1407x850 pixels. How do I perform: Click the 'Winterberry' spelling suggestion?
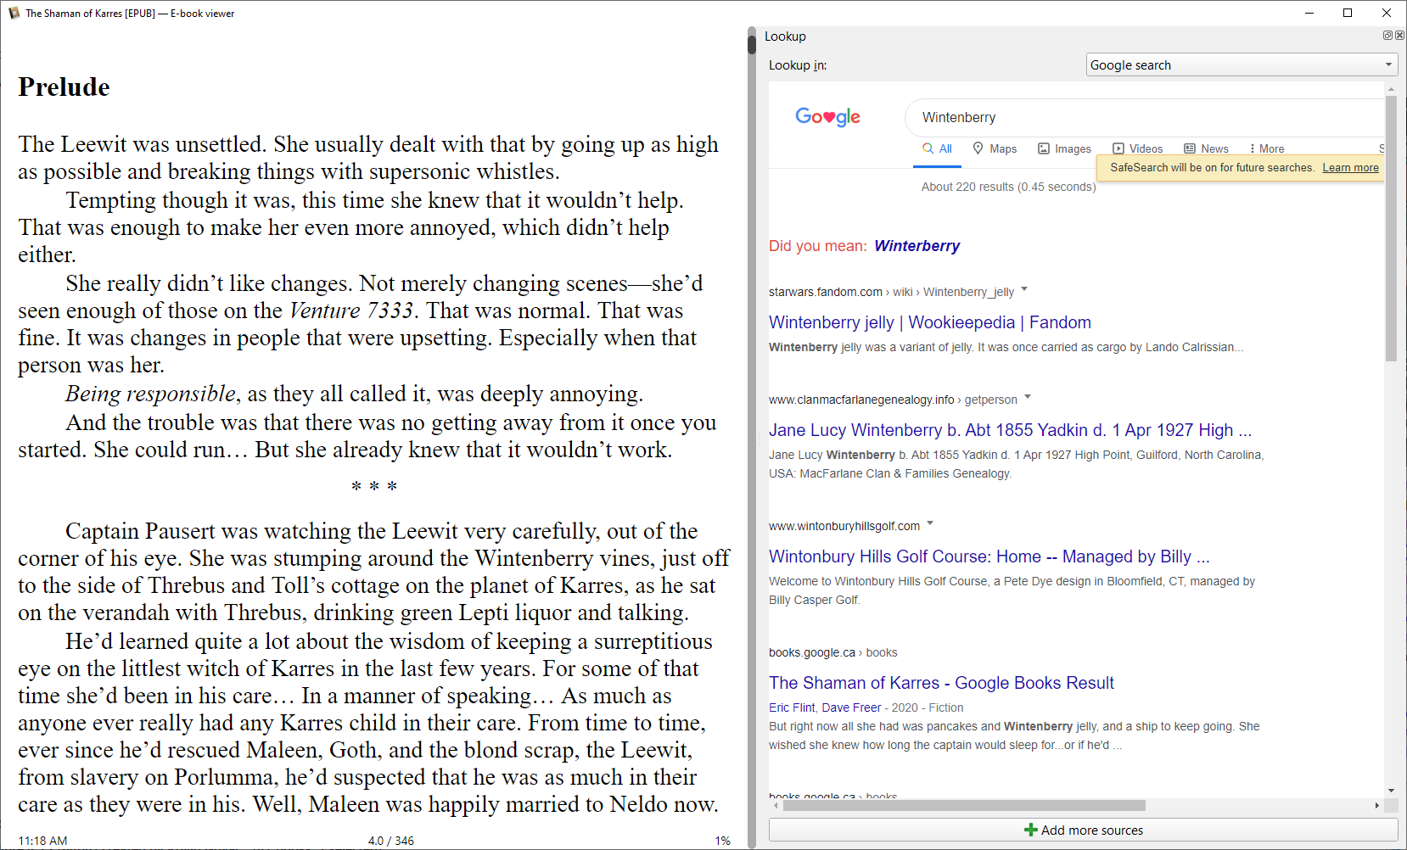(917, 246)
